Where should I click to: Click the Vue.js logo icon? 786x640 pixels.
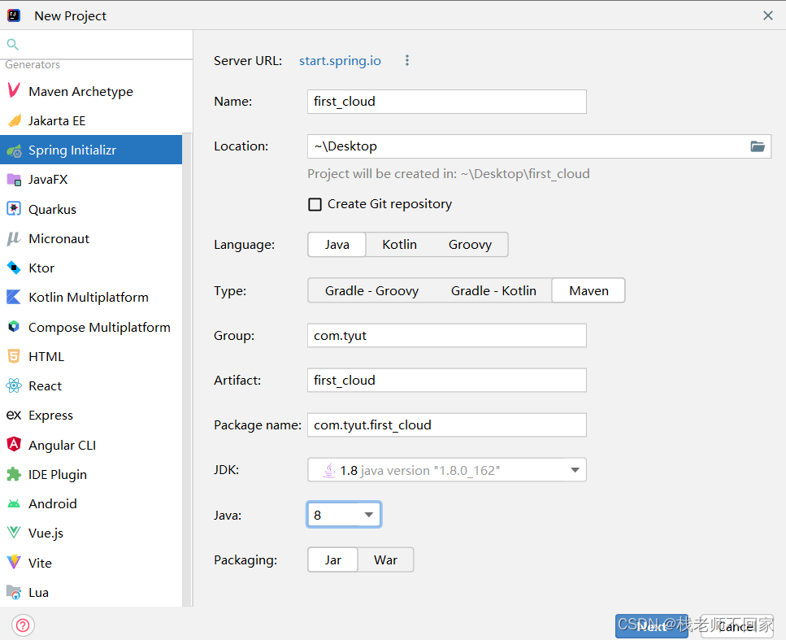(14, 533)
